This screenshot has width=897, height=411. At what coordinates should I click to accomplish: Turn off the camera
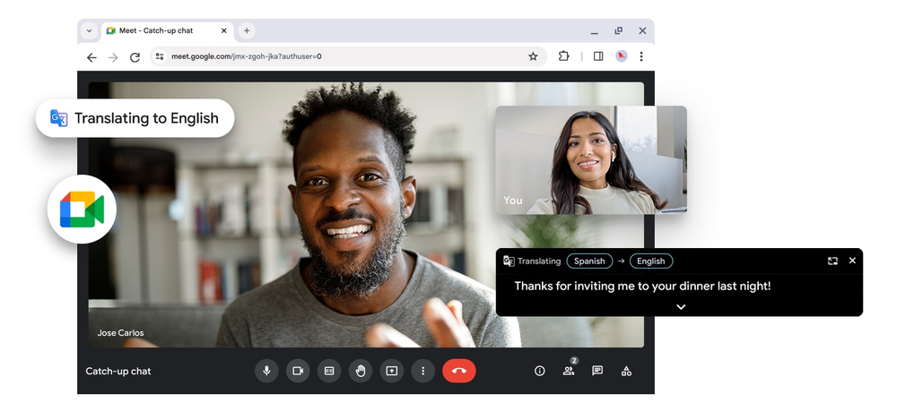coord(298,371)
